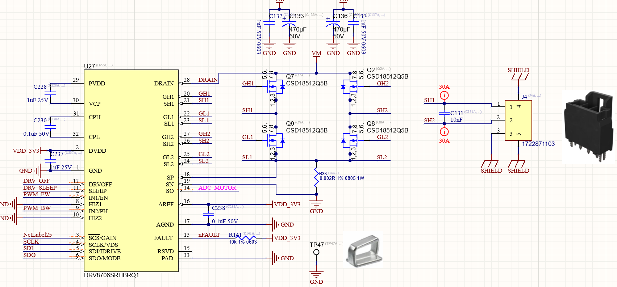The width and height of the screenshot is (617, 287).
Task: Click the PWM_BW net label
Action: (x=37, y=208)
